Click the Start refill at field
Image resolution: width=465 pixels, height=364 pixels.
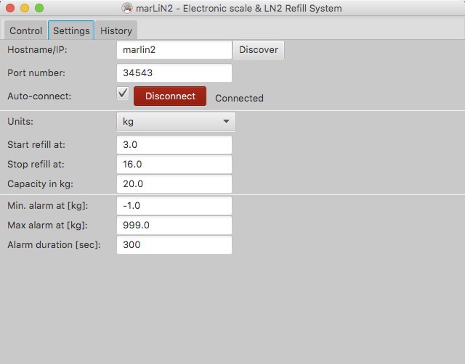(174, 145)
